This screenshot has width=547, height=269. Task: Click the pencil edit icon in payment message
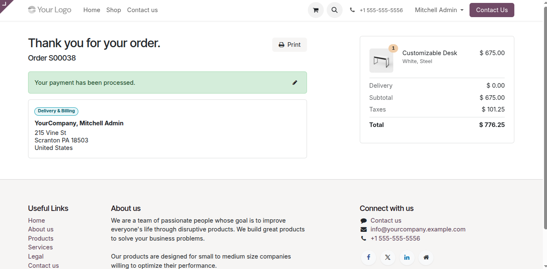[295, 83]
